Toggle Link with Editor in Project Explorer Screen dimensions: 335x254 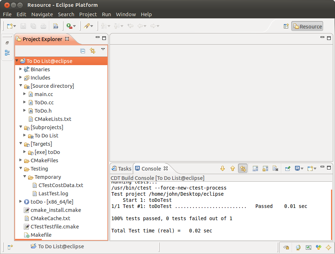click(93, 51)
